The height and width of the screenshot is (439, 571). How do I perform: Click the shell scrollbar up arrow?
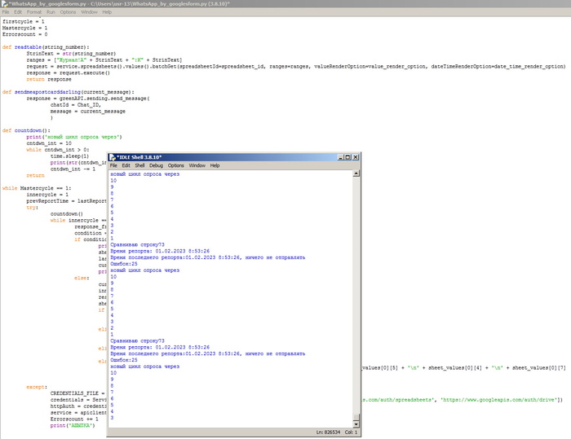pos(356,174)
